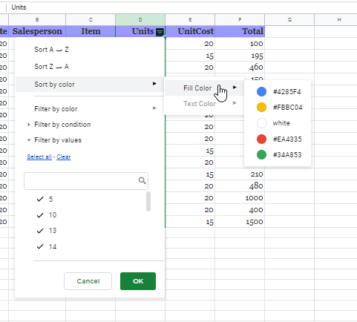Click the Clear link
The image size is (357, 322).
64,157
